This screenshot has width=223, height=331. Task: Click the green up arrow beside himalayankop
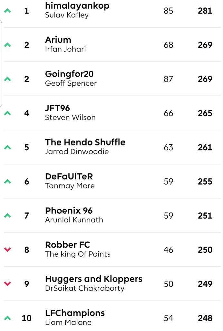point(8,11)
